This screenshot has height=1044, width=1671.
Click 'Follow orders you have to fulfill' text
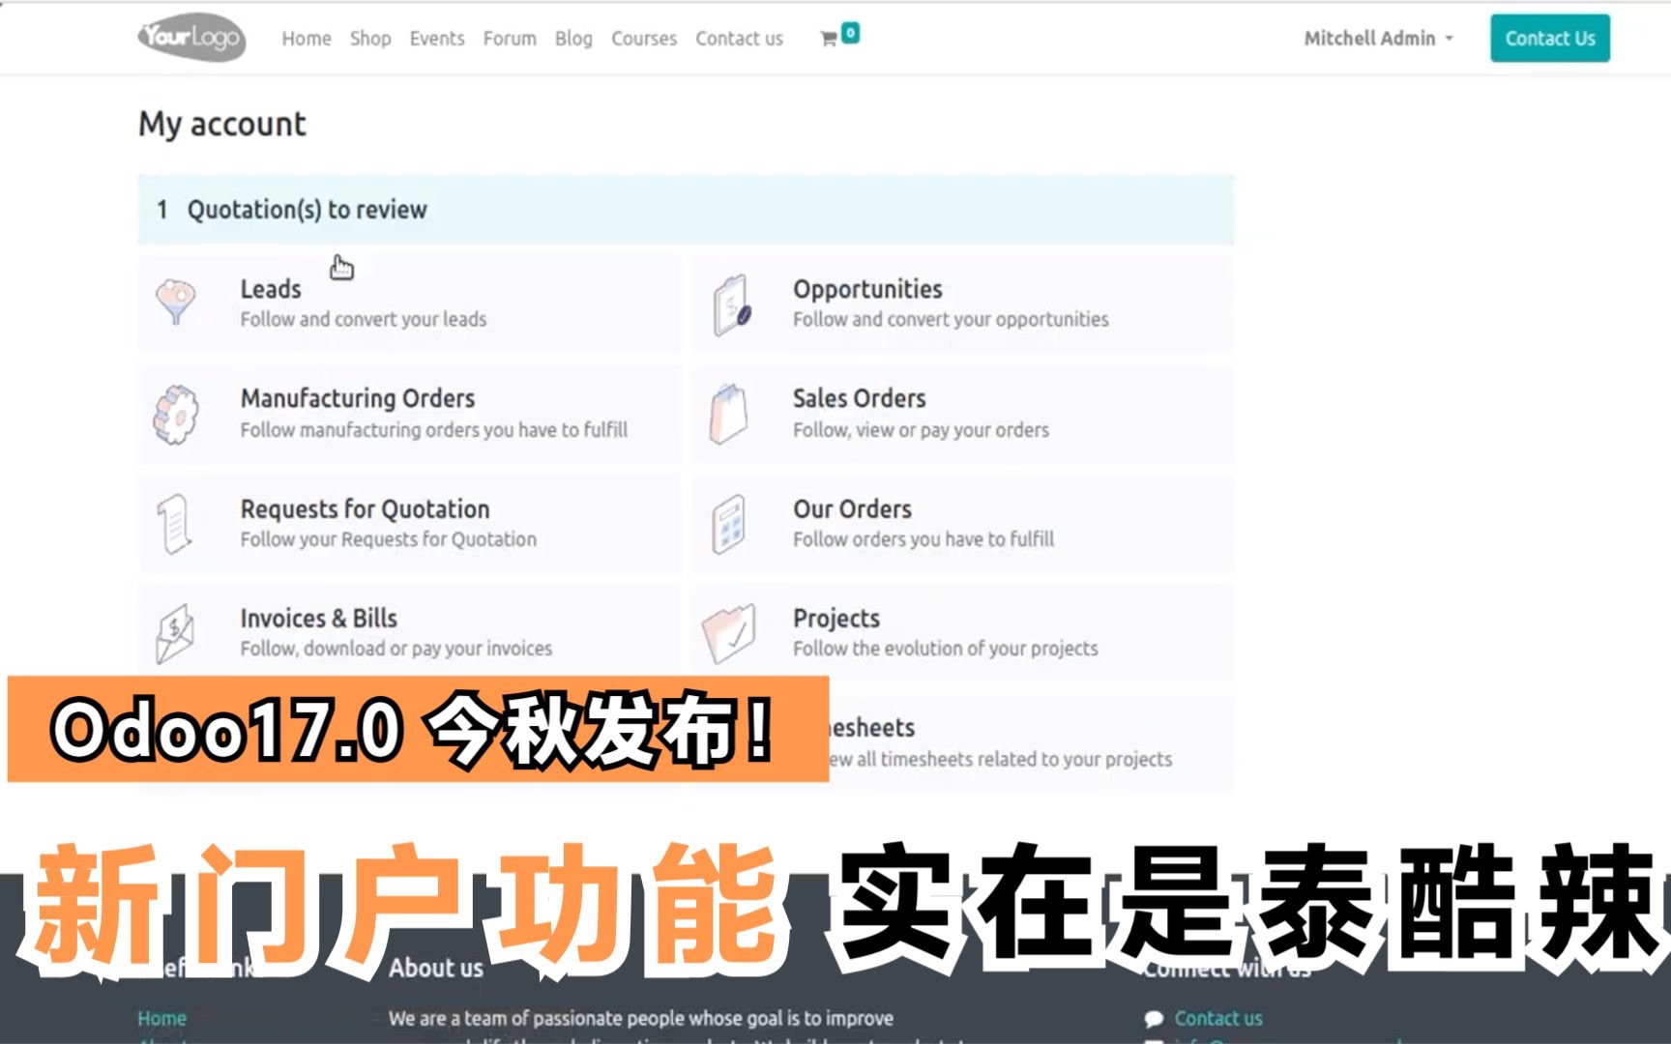tap(923, 539)
